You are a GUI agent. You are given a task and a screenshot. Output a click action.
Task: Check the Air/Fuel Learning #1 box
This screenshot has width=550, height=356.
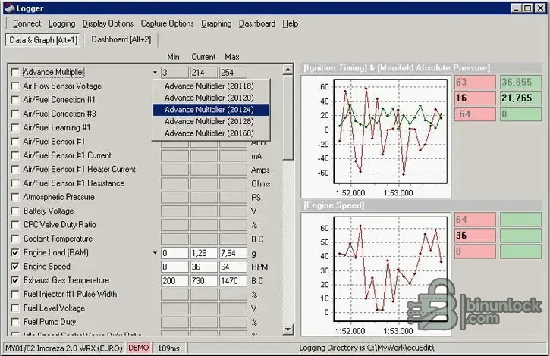coord(15,127)
